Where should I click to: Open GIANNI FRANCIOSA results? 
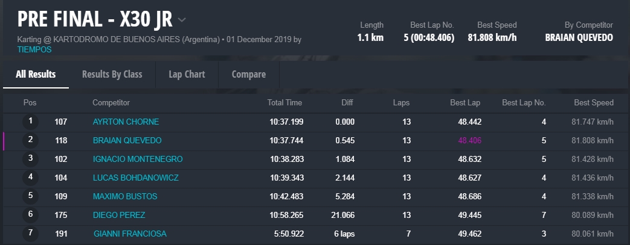point(130,234)
